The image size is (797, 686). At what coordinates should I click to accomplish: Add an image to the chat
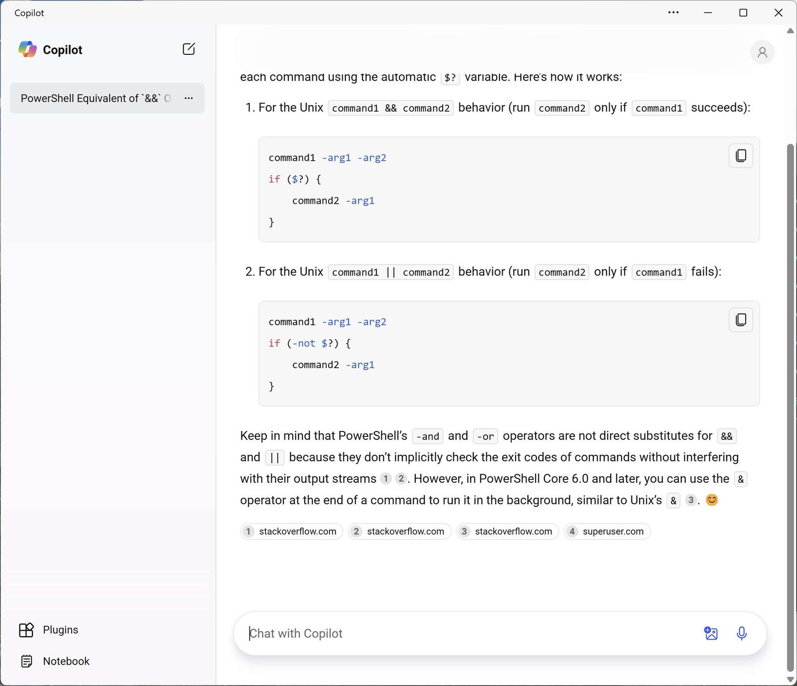(x=711, y=633)
